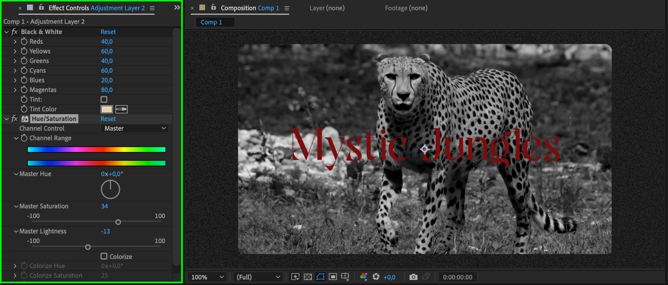Enable the Tint checkbox
The image size is (668, 285).
pos(104,99)
